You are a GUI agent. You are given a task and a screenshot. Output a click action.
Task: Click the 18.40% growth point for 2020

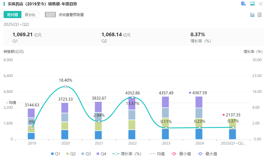pyautogui.click(x=65, y=87)
